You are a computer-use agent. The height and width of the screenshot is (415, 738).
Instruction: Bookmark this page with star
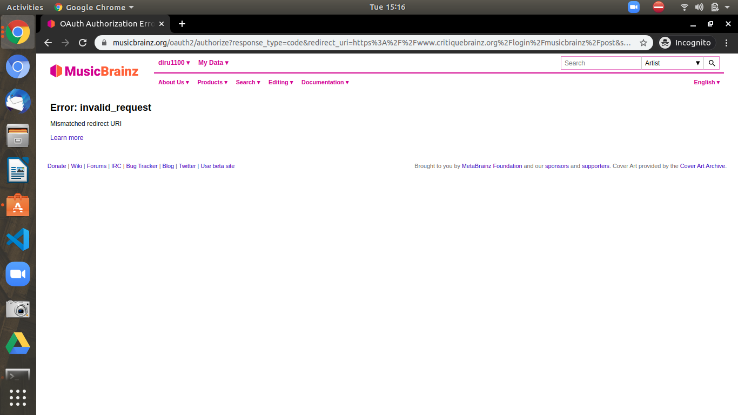pyautogui.click(x=643, y=43)
